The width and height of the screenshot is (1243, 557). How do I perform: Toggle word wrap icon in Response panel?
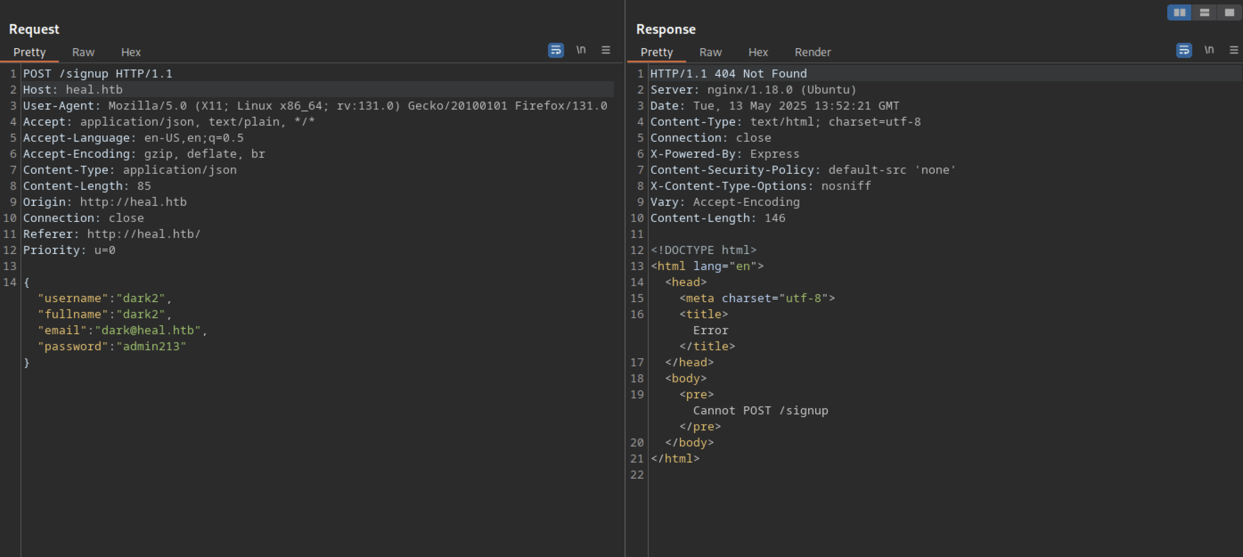[x=1183, y=50]
